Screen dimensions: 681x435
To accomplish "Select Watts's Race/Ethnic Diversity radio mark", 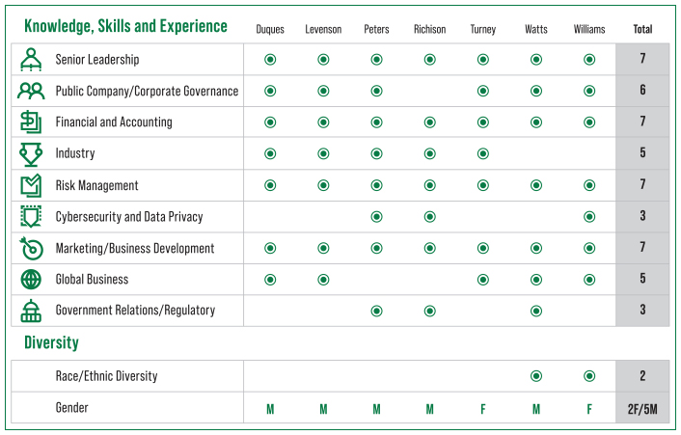I will 536,376.
